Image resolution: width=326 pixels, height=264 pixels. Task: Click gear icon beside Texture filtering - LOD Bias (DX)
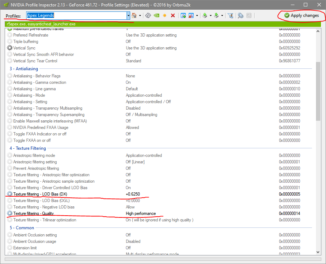point(10,194)
